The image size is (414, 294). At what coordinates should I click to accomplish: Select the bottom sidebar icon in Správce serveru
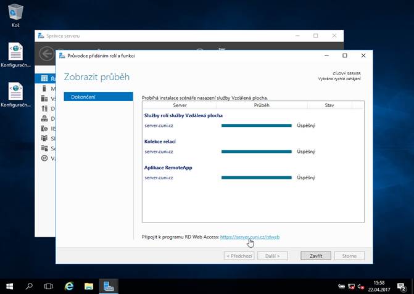click(x=44, y=158)
